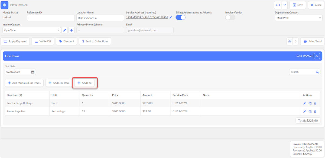Click the link chain icon button
This screenshot has height=158, width=325.
tap(278, 5)
